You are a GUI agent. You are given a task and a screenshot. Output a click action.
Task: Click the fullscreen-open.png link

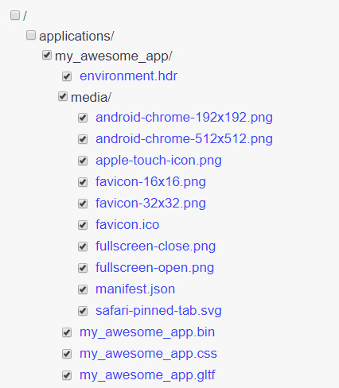pyautogui.click(x=154, y=268)
